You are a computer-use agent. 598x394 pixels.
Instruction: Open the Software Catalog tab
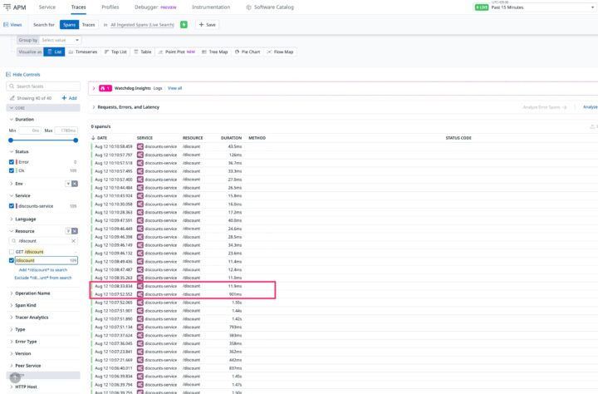[270, 7]
